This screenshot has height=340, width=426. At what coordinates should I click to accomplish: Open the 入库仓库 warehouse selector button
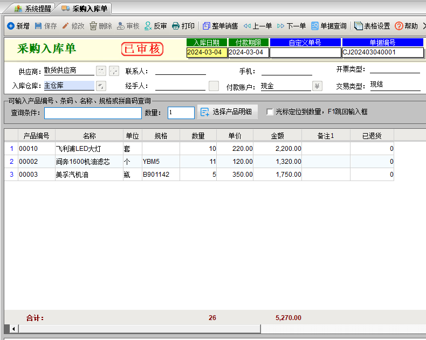coord(101,86)
